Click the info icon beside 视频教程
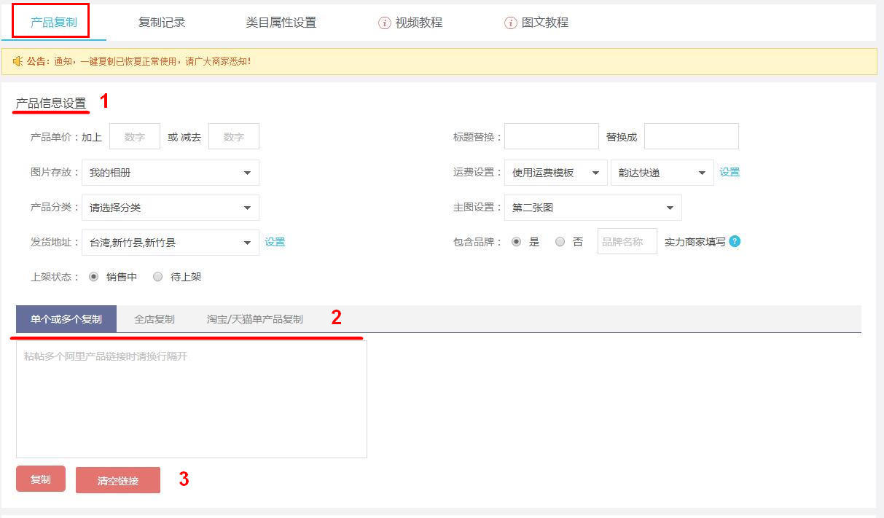 (385, 23)
